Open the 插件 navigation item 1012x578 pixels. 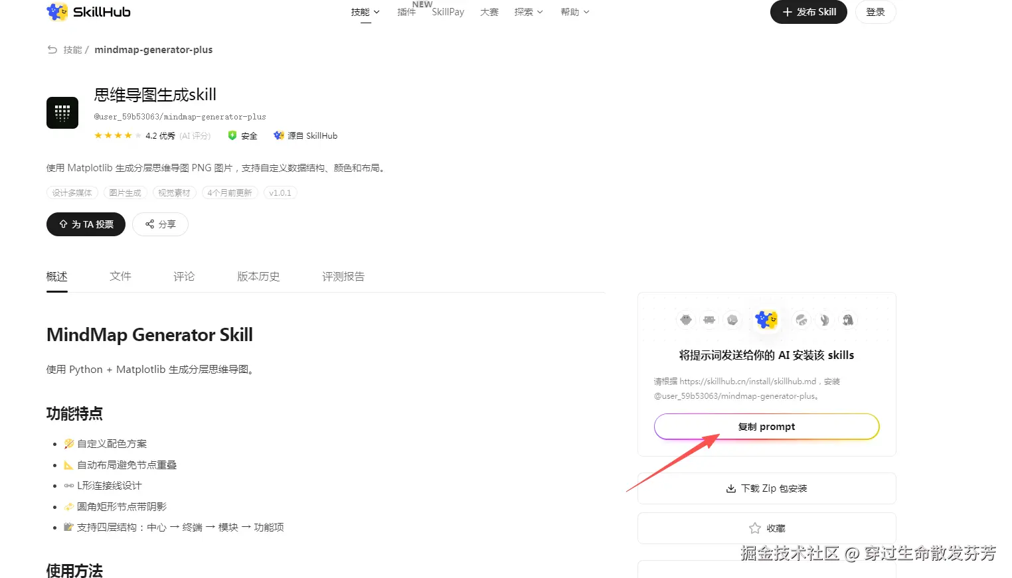click(x=406, y=12)
